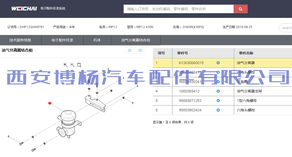
Task: Expand plus icon for part 612630060015
Action: (x=218, y=63)
